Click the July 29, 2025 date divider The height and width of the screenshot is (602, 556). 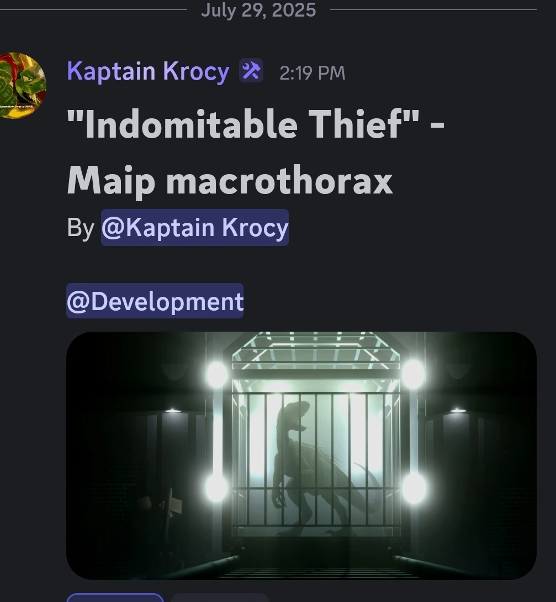258,10
